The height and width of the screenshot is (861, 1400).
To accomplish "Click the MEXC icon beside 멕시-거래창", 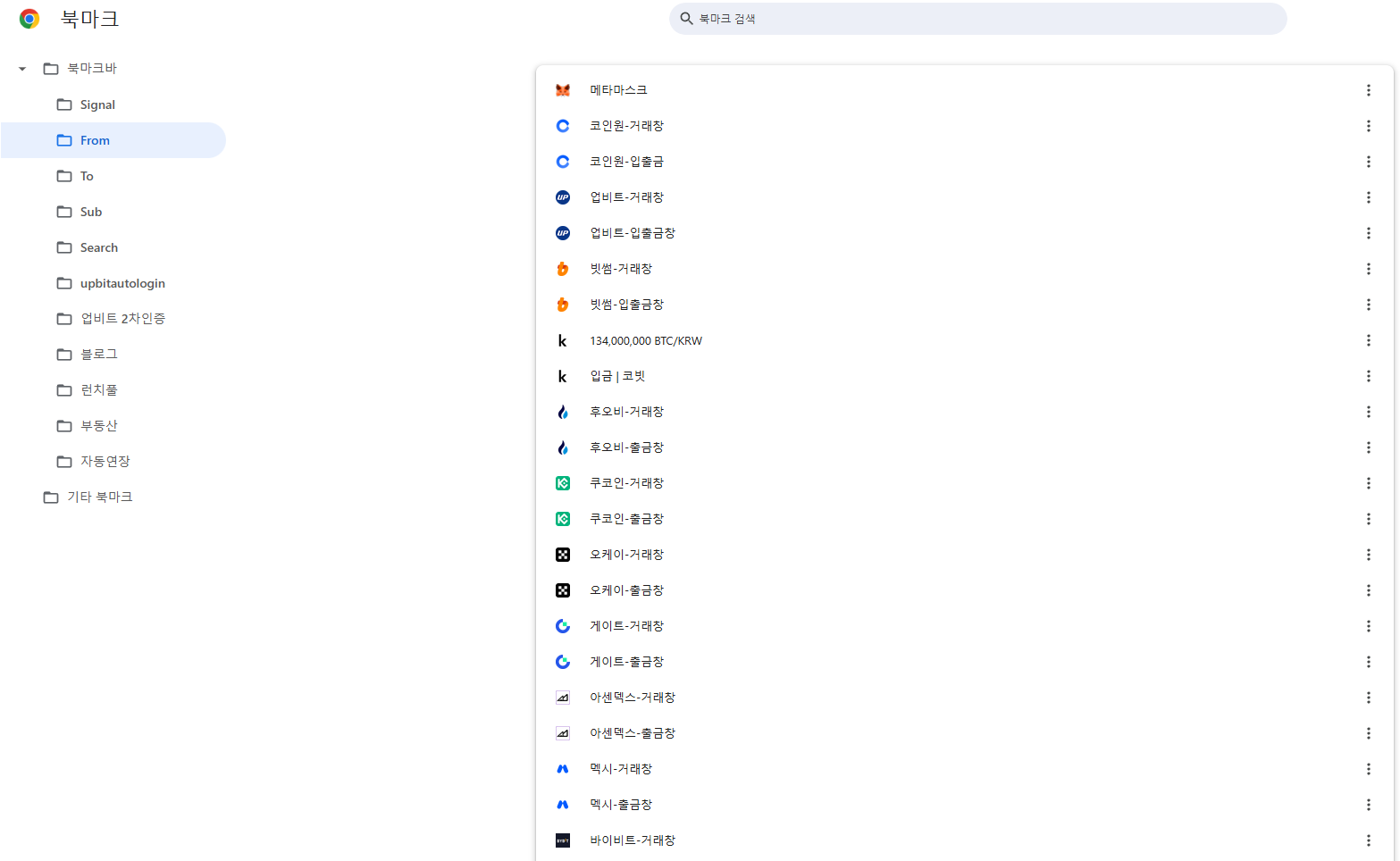I will click(563, 769).
